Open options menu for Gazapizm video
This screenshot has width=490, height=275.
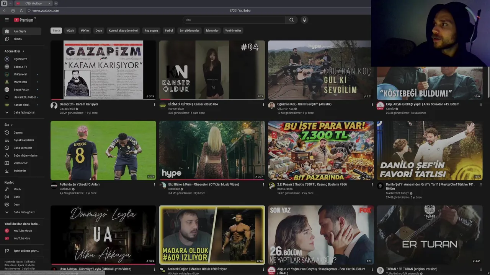(155, 104)
